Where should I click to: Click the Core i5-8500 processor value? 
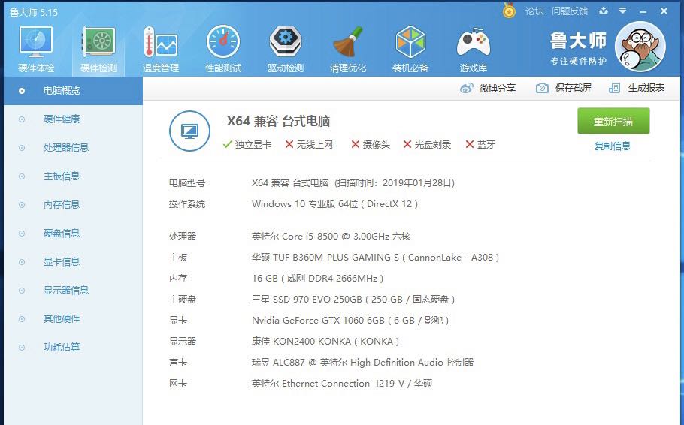point(331,237)
